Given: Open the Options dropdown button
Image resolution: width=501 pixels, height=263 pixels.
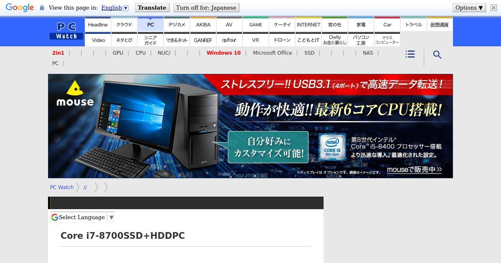Looking at the screenshot, I should point(469,8).
